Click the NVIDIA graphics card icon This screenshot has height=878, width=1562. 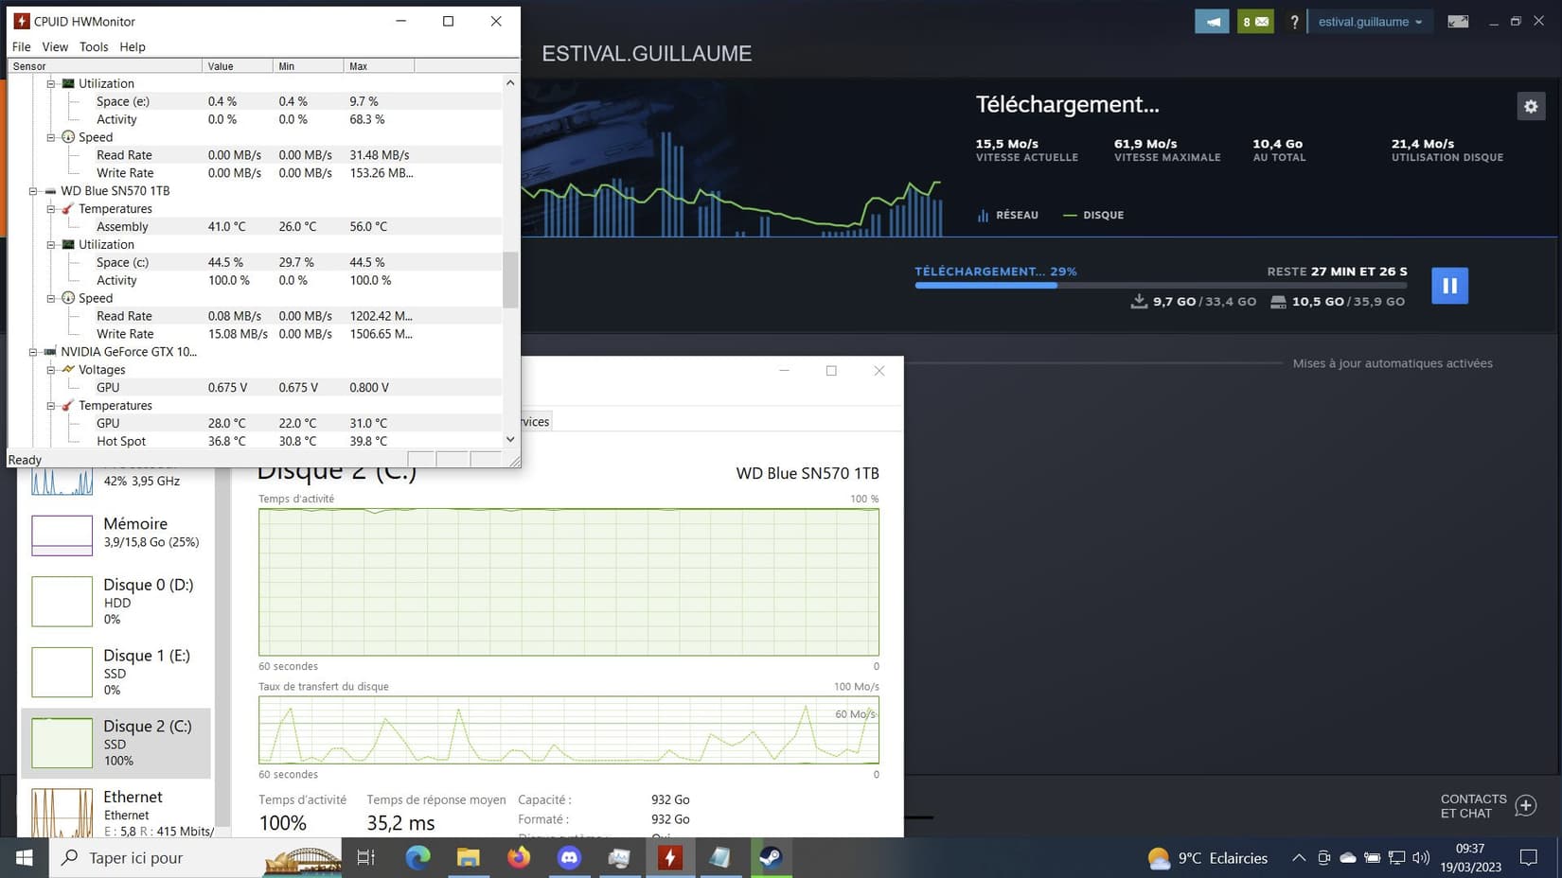point(50,352)
